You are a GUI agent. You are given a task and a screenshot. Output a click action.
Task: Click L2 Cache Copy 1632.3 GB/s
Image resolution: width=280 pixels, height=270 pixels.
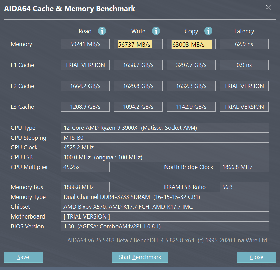point(191,86)
